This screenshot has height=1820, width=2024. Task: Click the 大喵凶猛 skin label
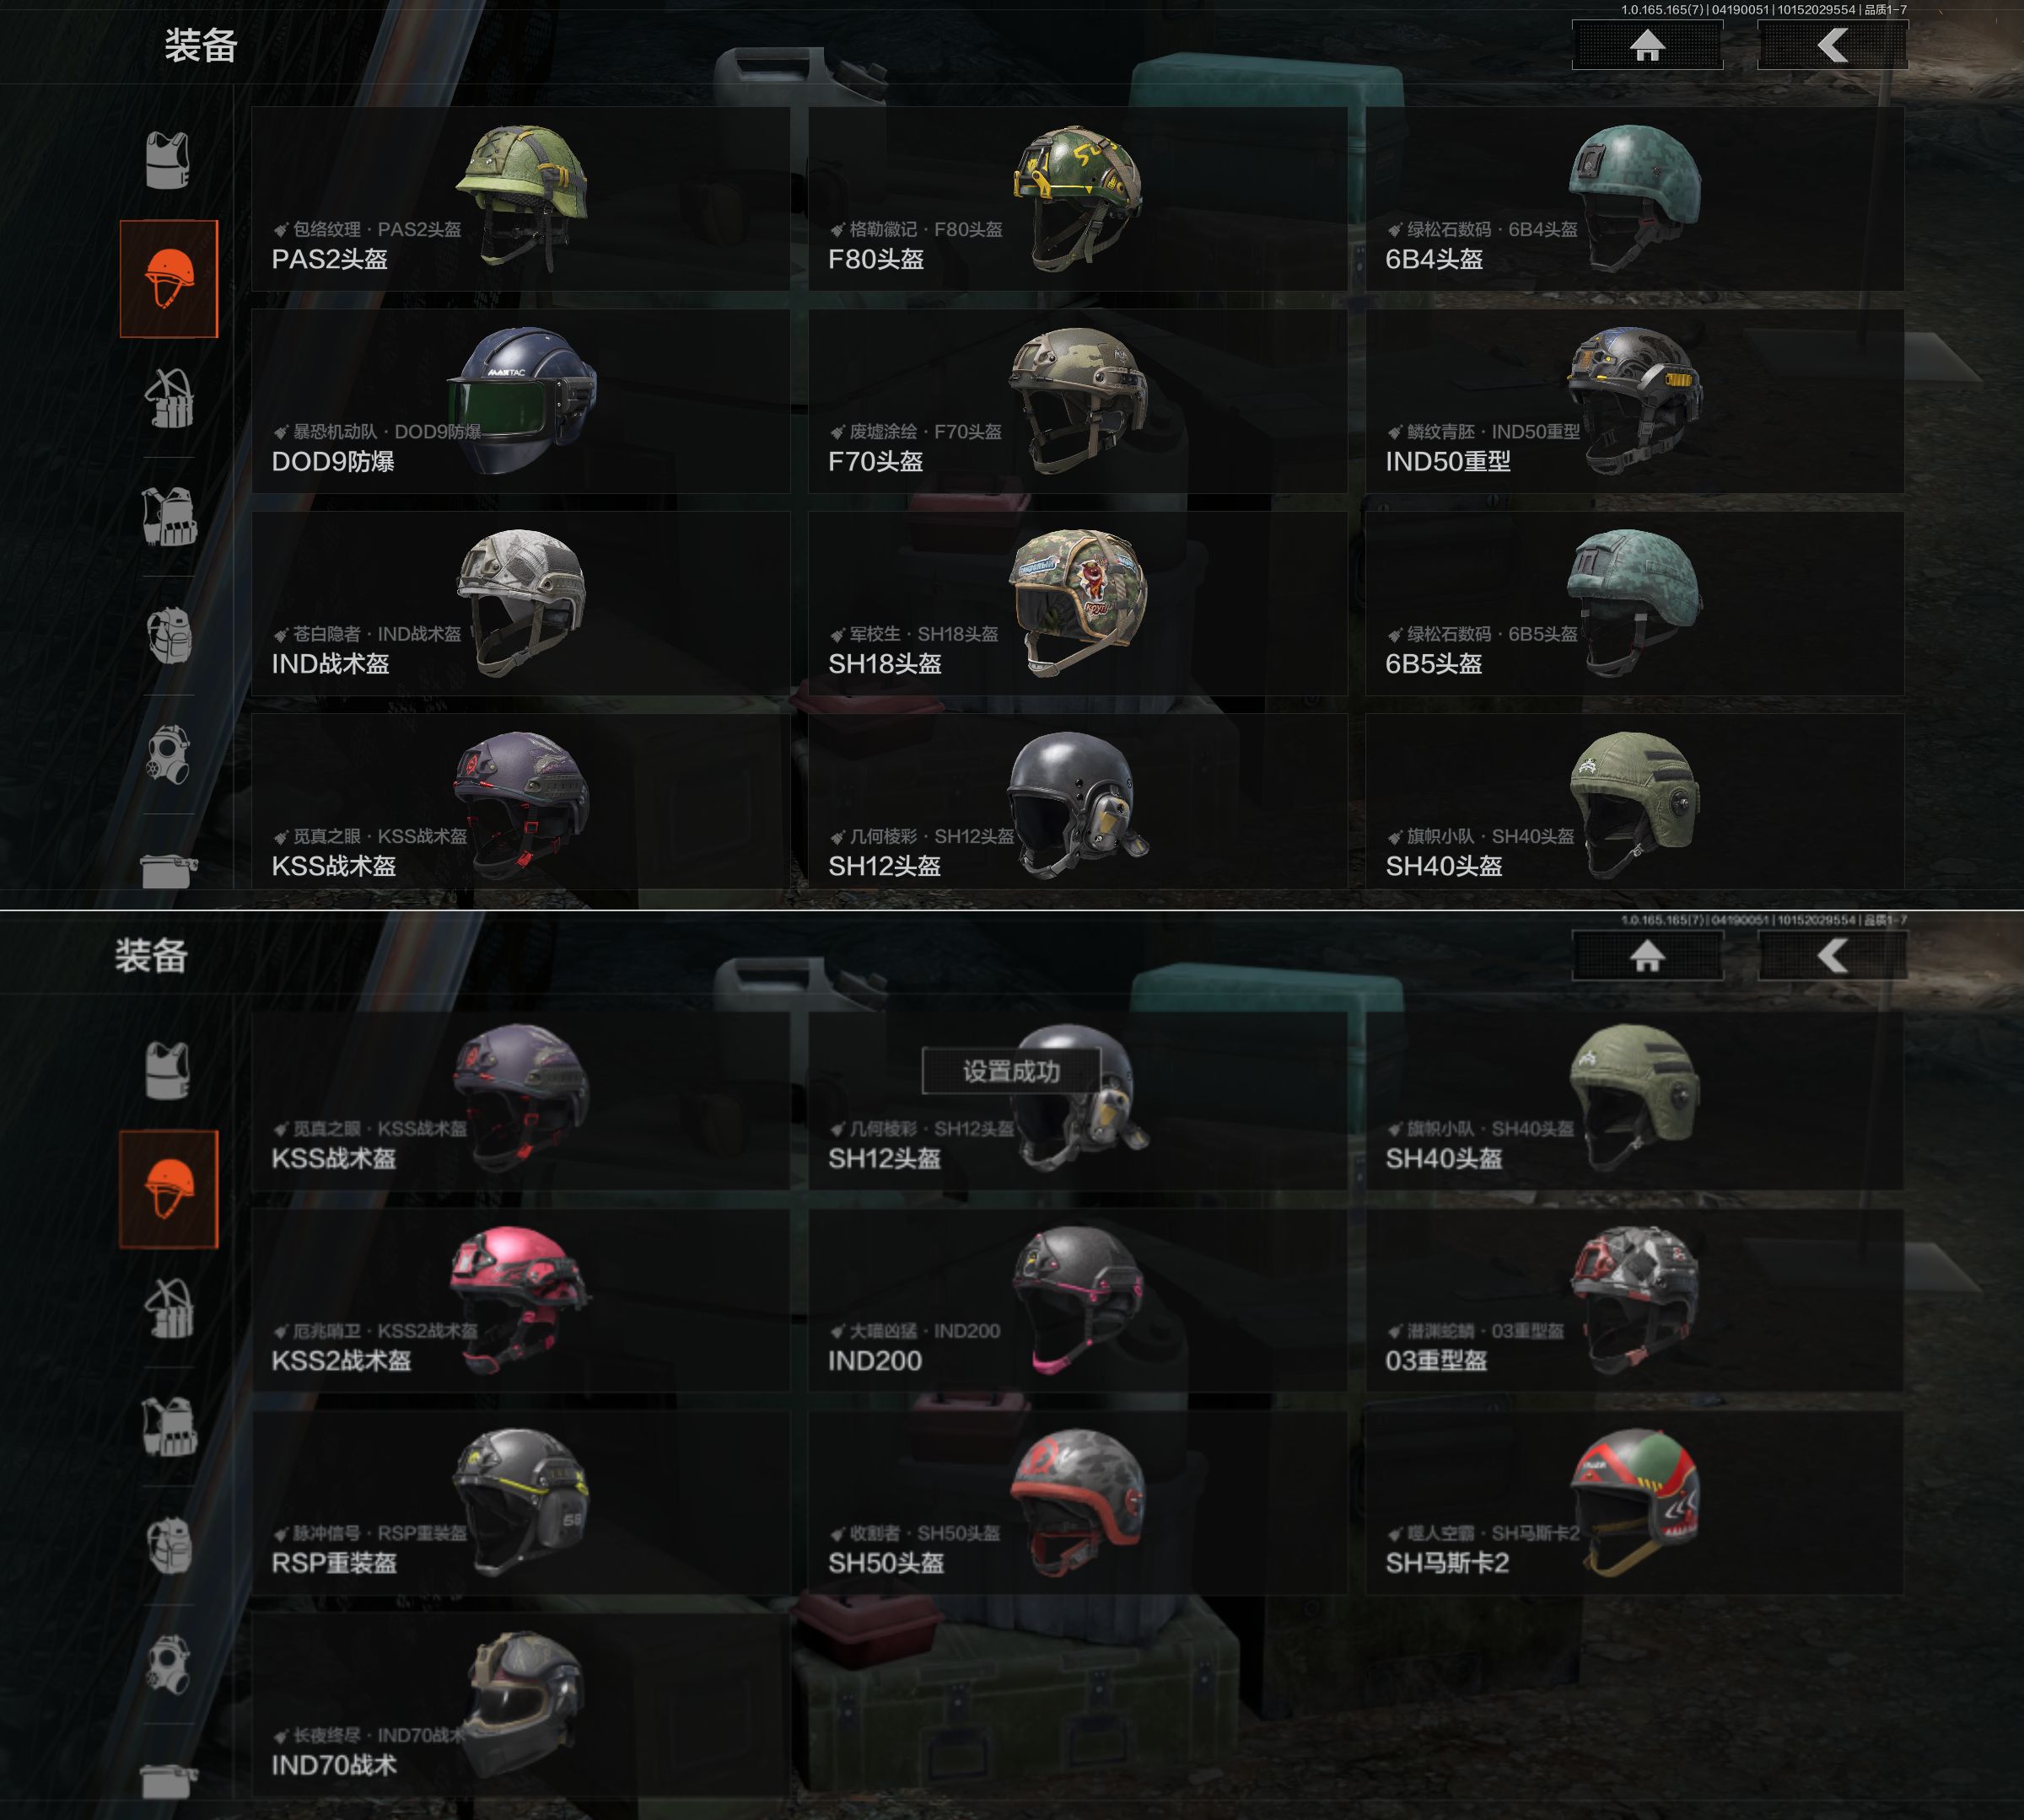(884, 1331)
